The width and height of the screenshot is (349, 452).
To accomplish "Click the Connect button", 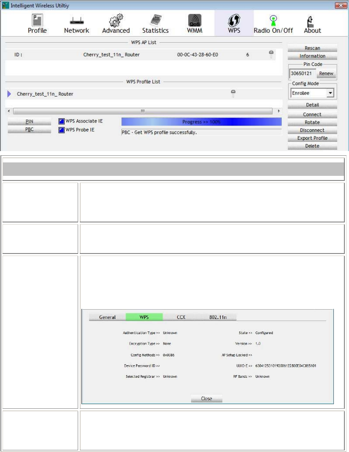I will (312, 115).
